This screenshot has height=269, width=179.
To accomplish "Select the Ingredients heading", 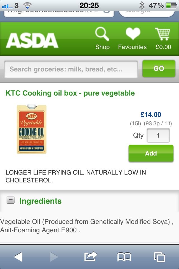I will 41,201.
